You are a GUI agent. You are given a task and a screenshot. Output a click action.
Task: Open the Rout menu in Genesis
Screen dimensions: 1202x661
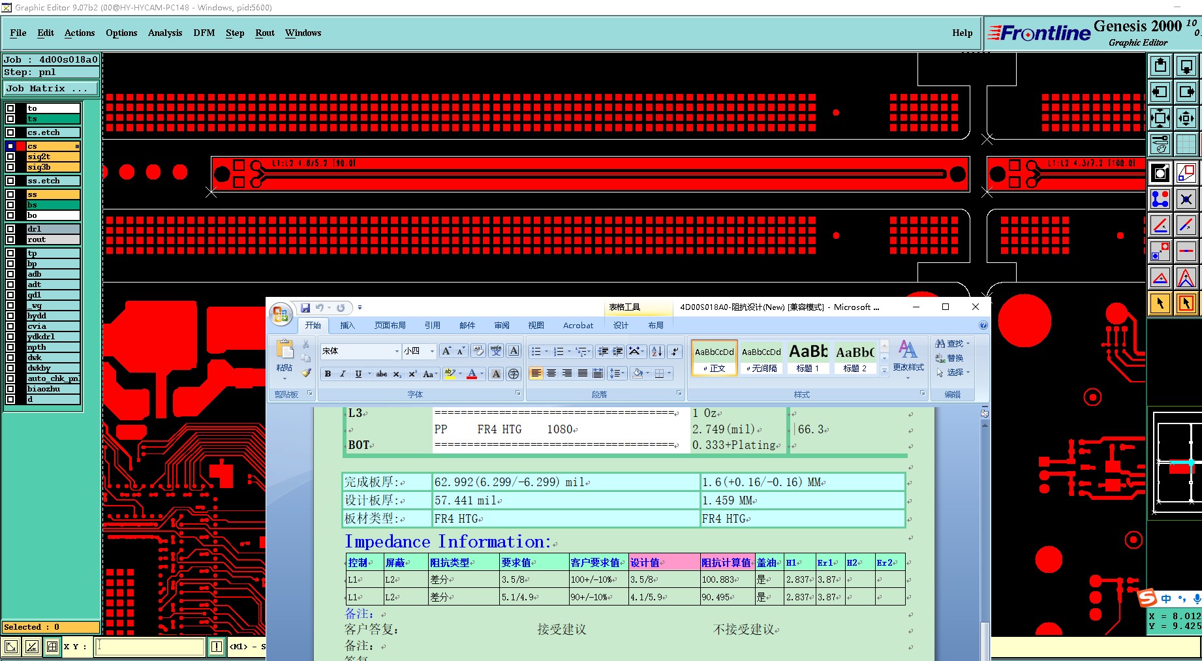[x=265, y=33]
